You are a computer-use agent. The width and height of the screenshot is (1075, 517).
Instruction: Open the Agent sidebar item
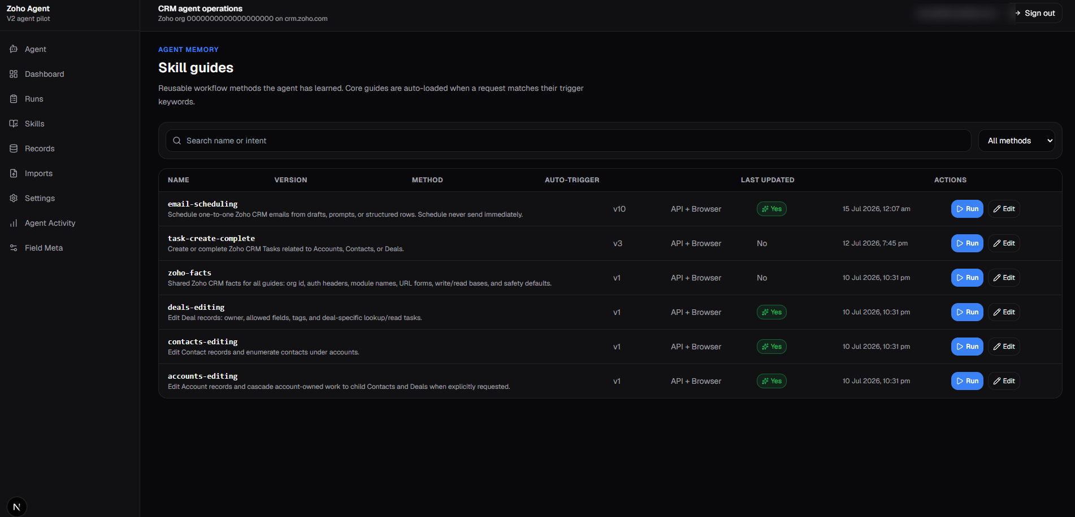click(x=70, y=49)
